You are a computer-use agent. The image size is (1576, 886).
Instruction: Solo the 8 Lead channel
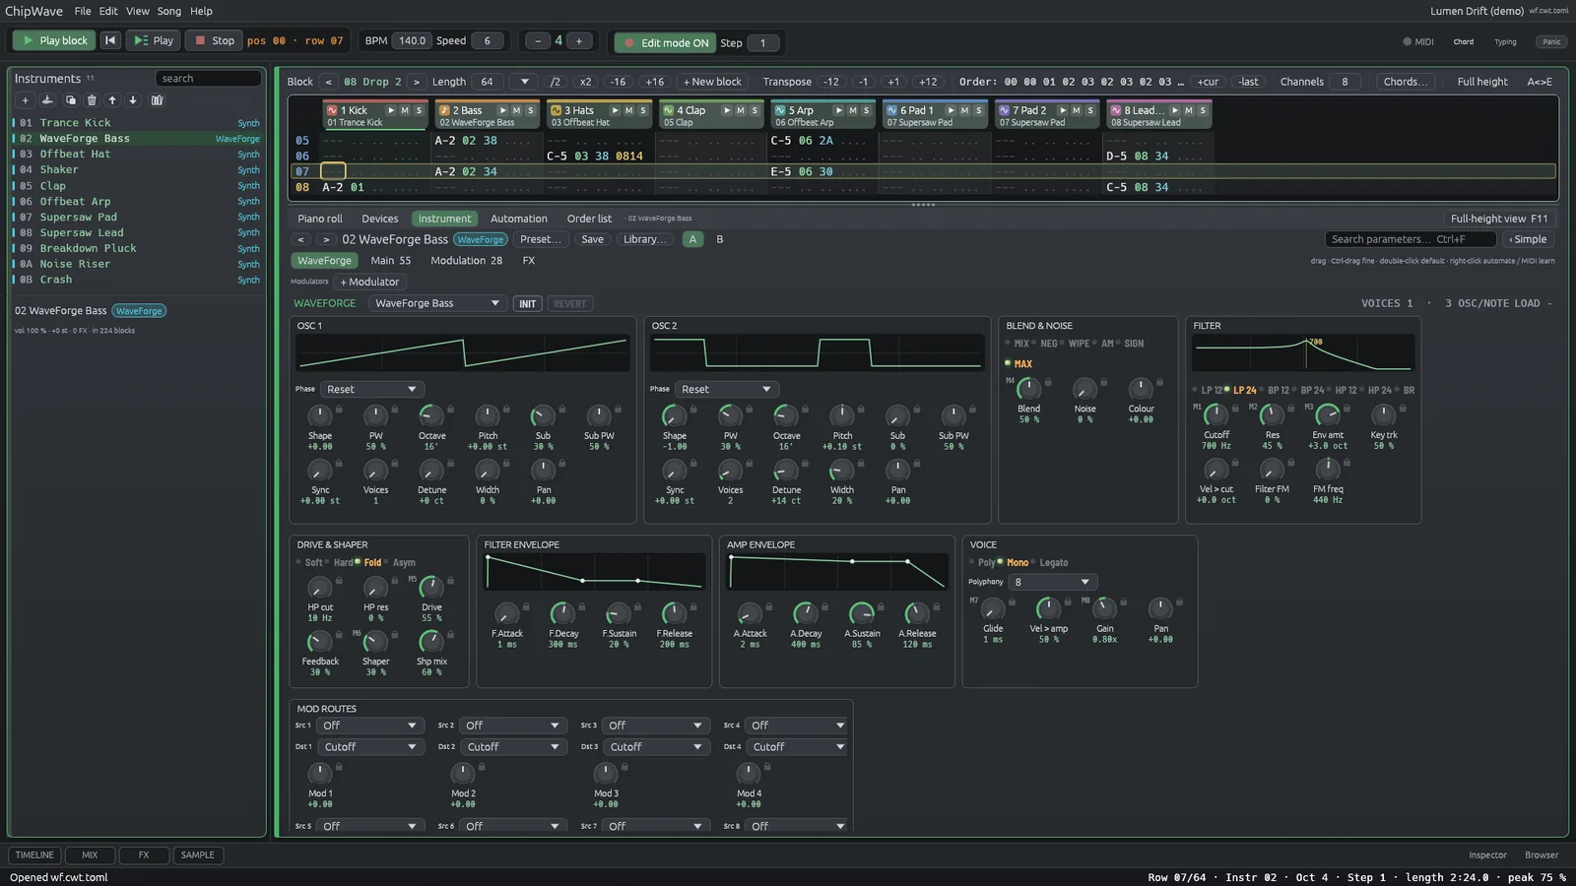click(1203, 110)
